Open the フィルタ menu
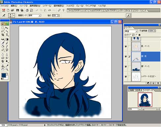The image size is (161, 127). [70, 6]
